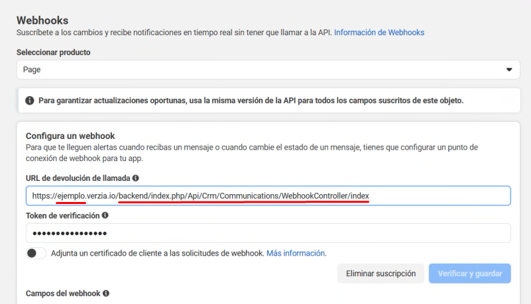
Task: Click the 'Campos del webhook' label
Action: point(62,293)
